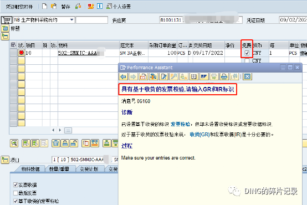Click the shopping cart icon

(6, 20)
